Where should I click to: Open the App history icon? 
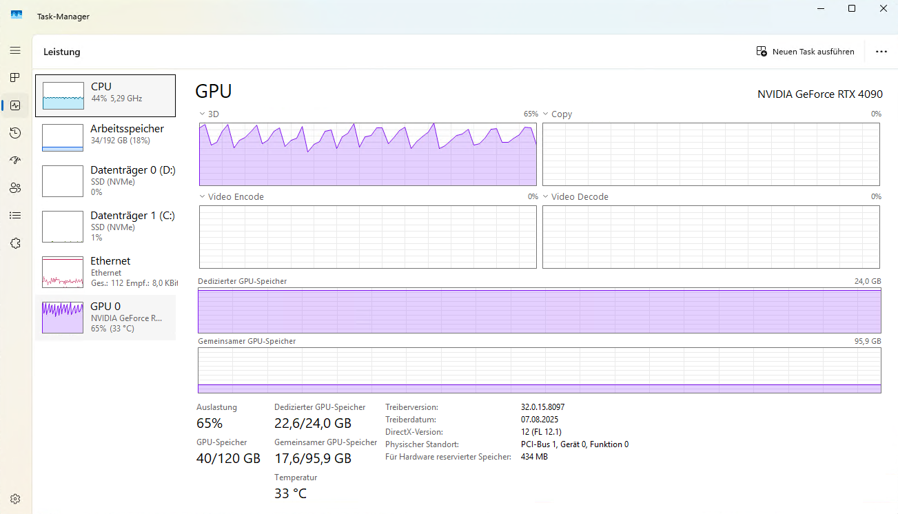15,133
